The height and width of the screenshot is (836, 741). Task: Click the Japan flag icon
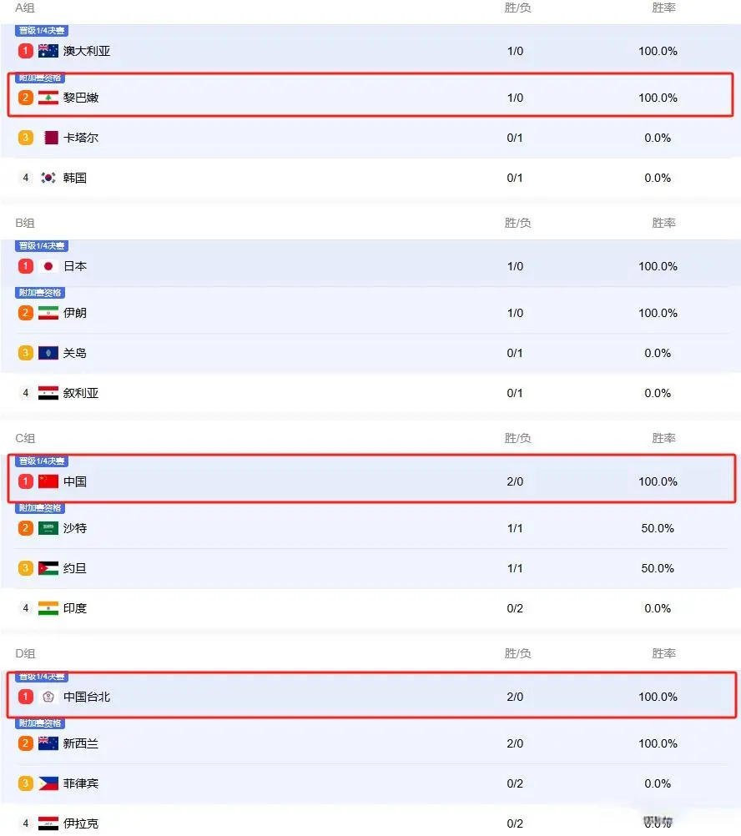tap(48, 266)
